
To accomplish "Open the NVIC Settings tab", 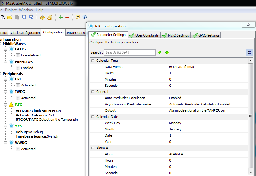I will click(176, 35).
